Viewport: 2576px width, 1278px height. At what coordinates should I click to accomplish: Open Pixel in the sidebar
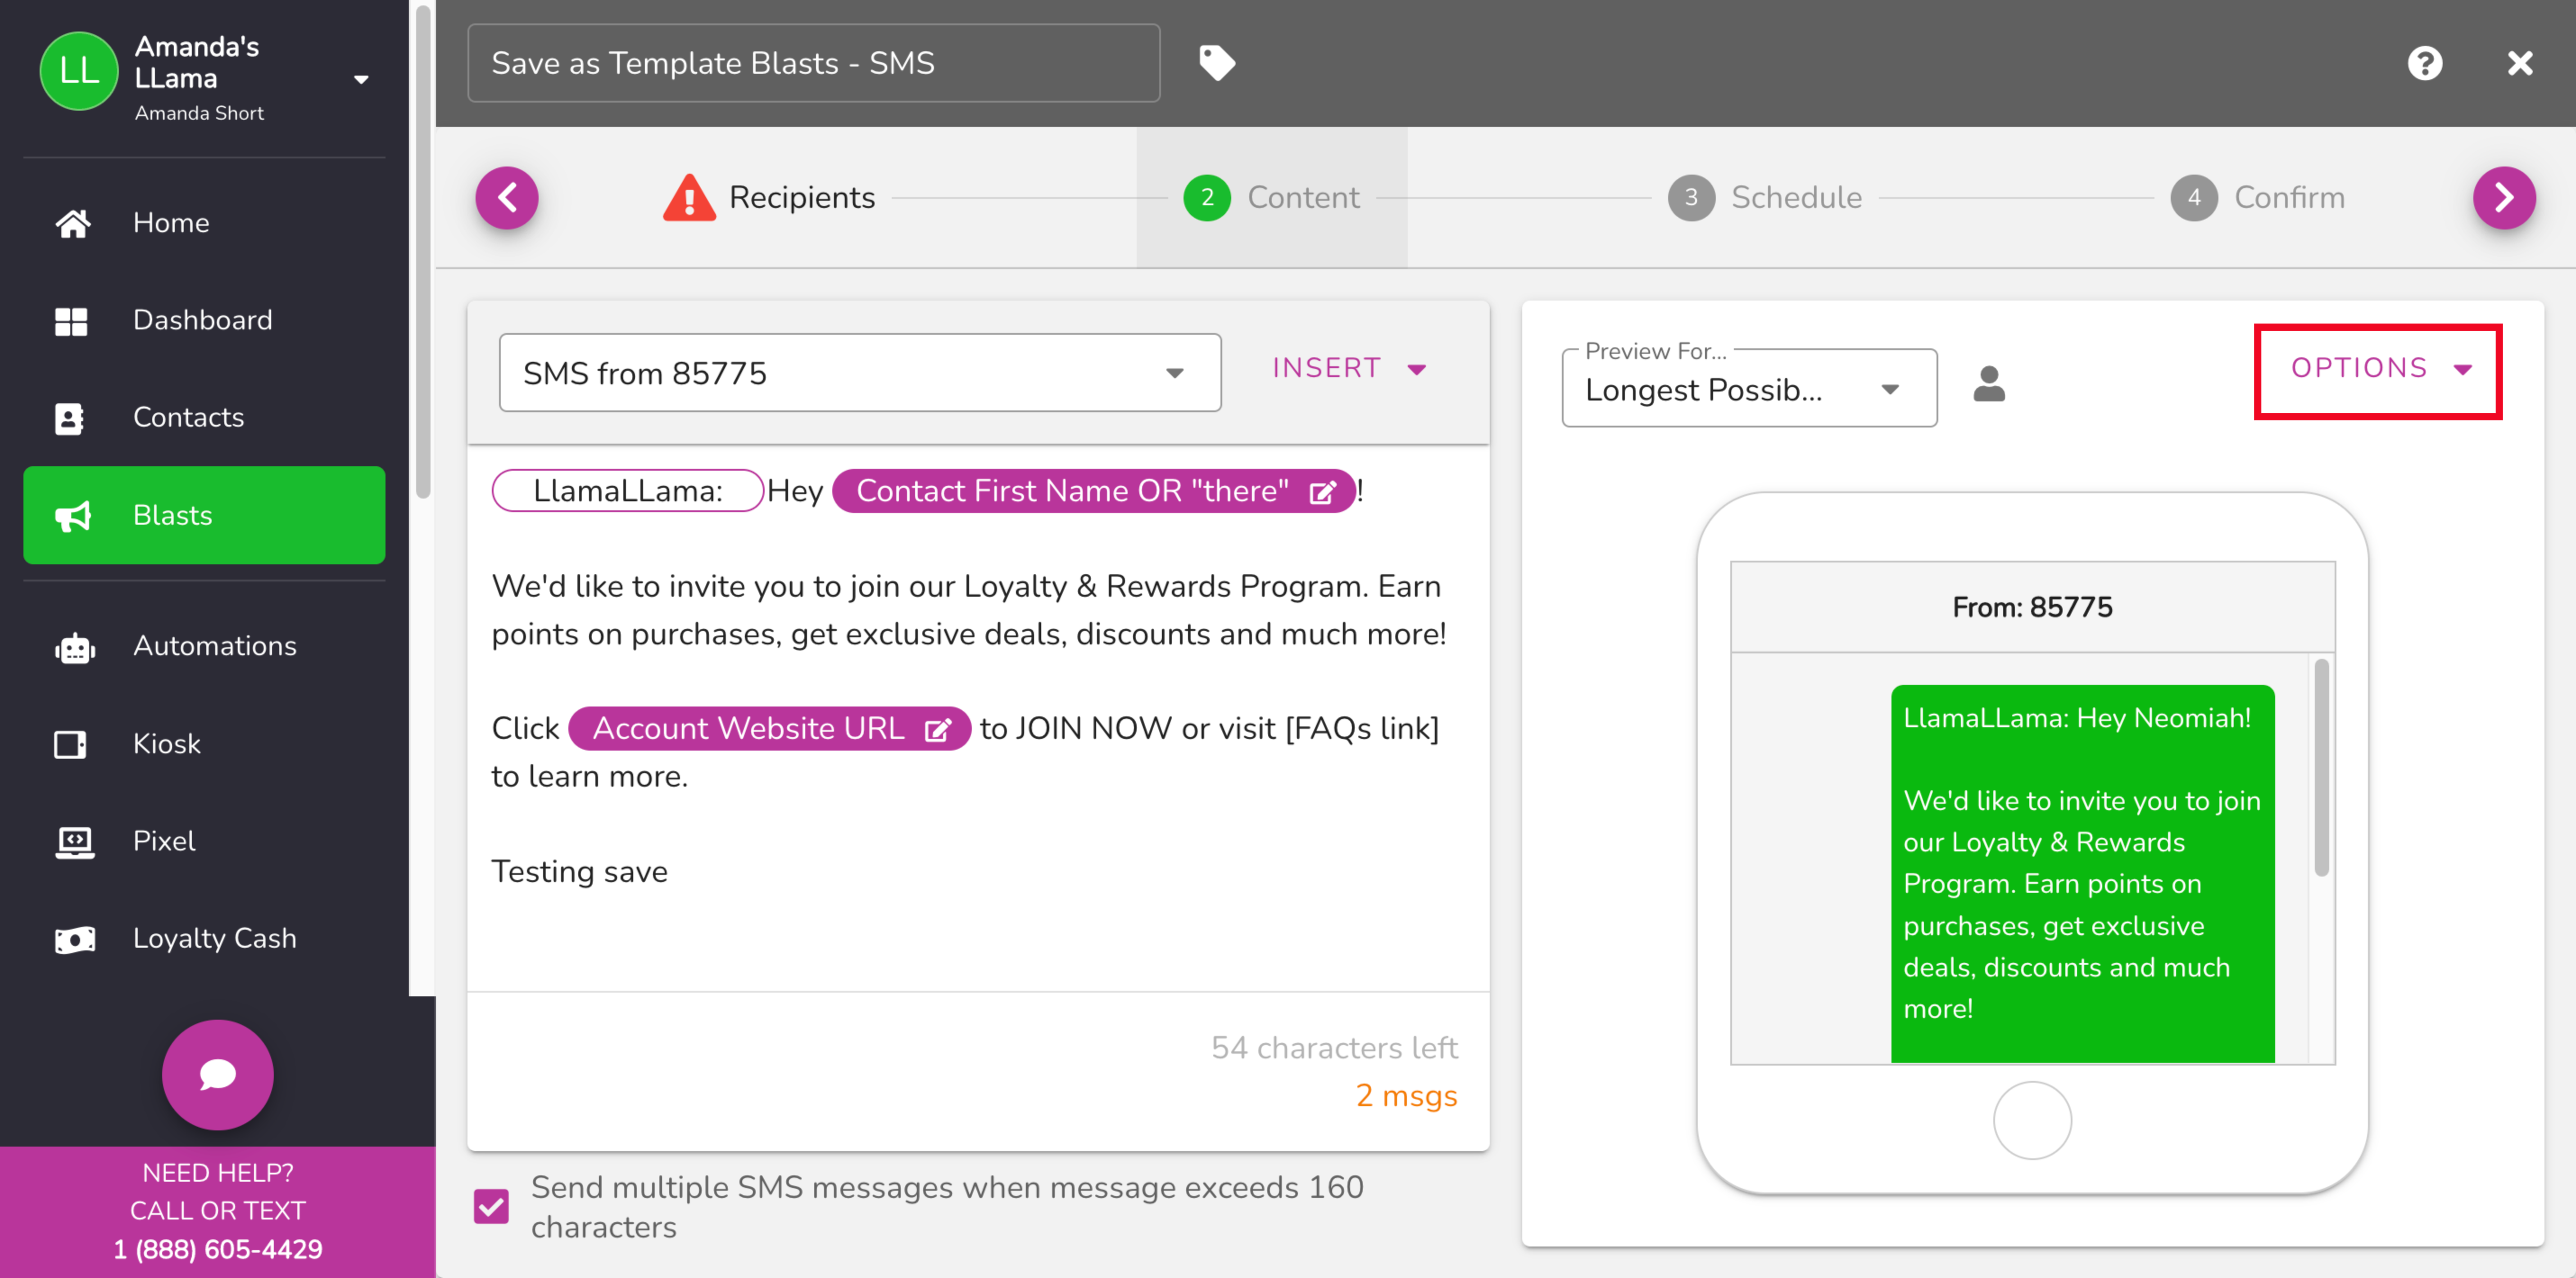(204, 841)
